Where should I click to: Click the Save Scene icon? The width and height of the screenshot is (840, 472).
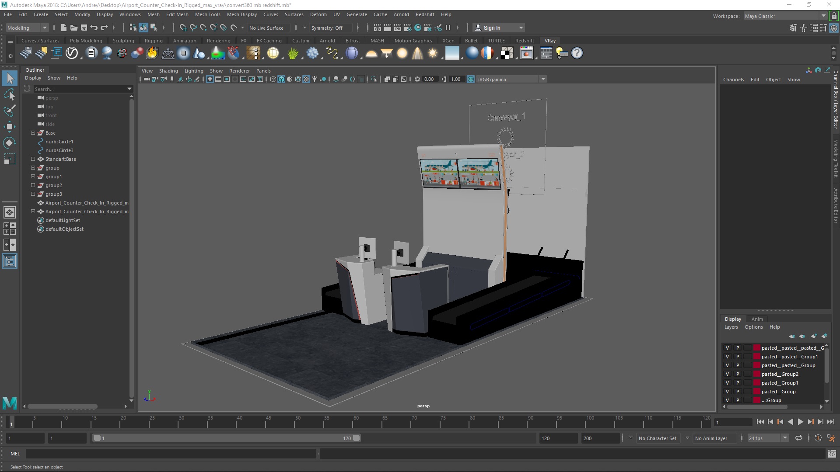tap(84, 28)
